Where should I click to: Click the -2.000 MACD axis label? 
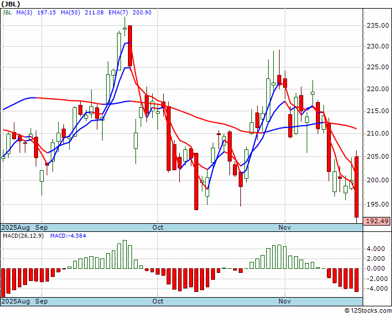click(376, 279)
